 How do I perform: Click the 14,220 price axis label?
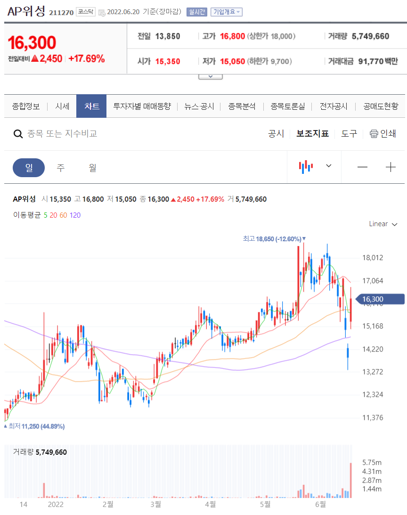point(373,349)
